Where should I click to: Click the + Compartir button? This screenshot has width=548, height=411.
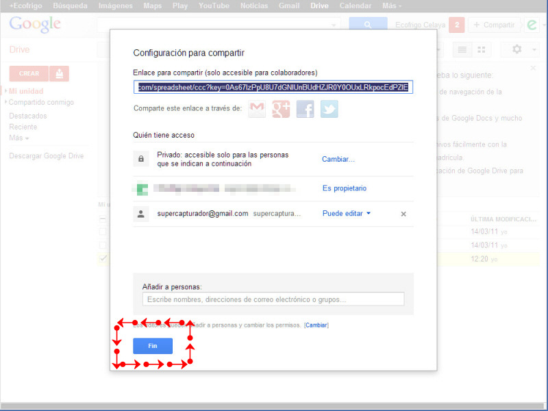[494, 25]
